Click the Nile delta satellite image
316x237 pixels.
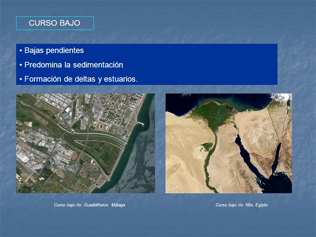(229, 143)
